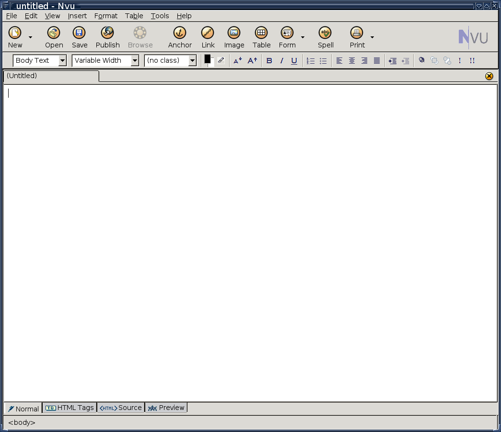Click the highlighter pen color icon
Viewport: 501px width, 432px height.
221,60
